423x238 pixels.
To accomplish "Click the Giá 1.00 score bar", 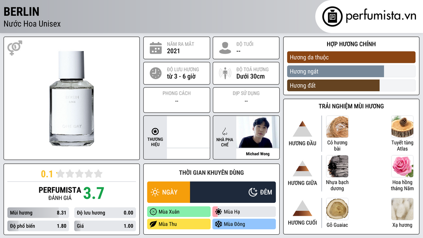I will [105, 226].
